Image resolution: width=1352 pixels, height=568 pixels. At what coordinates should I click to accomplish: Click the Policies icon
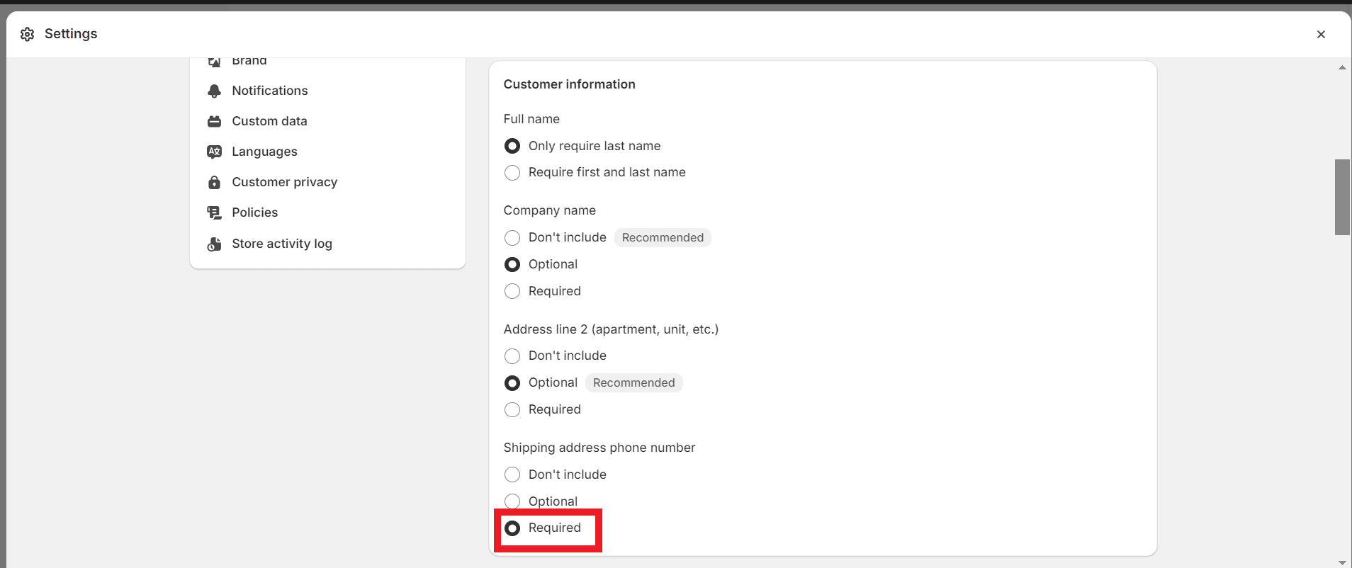(214, 212)
